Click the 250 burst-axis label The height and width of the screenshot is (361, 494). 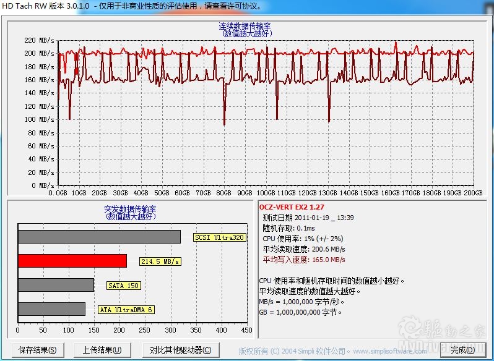click(145, 330)
